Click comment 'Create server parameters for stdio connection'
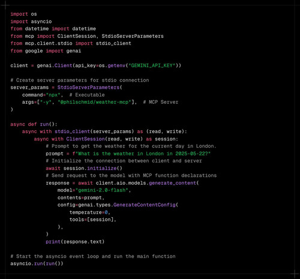 coord(80,80)
